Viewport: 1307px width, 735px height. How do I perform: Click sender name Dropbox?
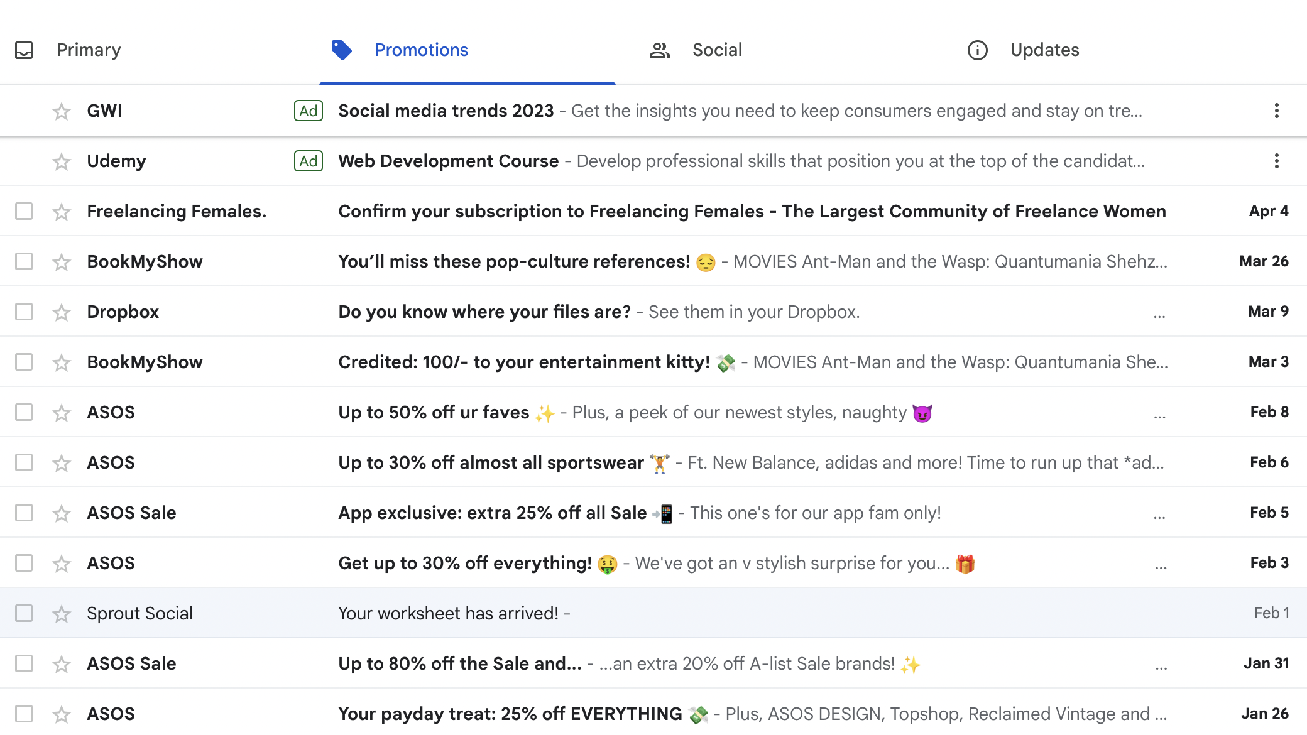(x=123, y=312)
